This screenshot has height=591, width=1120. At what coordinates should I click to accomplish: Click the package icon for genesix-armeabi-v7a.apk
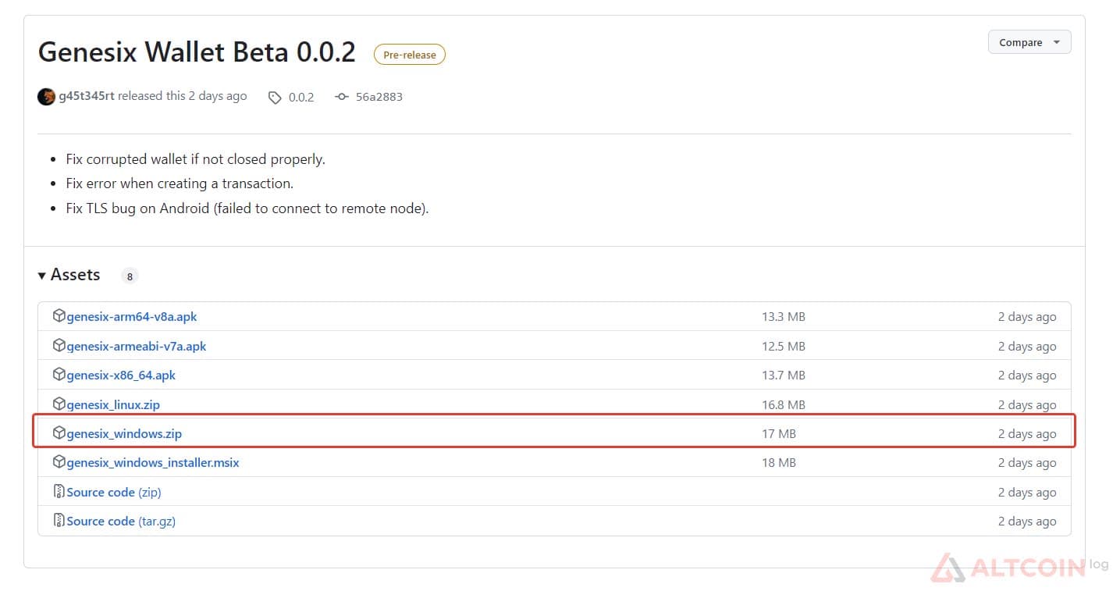[59, 345]
